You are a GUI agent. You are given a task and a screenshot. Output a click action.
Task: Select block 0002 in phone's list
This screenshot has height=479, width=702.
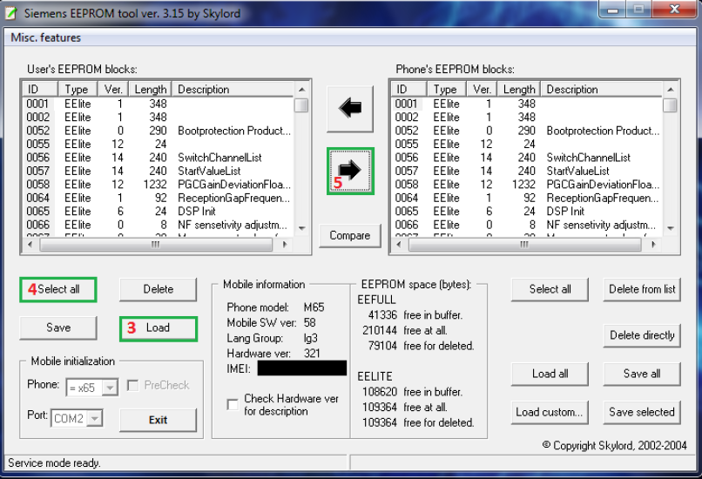point(528,118)
